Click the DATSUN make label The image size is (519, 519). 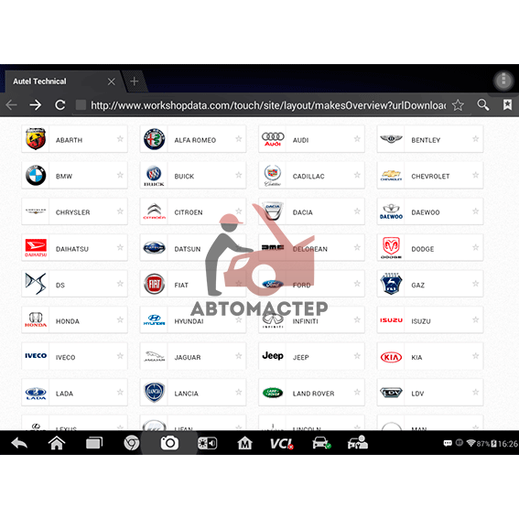188,249
